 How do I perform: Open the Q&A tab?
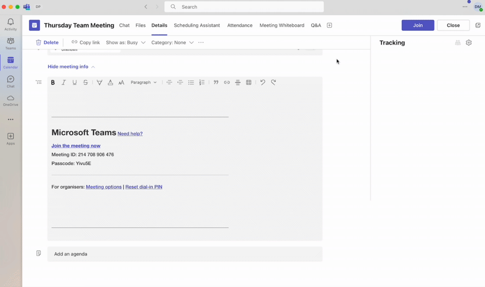316,25
